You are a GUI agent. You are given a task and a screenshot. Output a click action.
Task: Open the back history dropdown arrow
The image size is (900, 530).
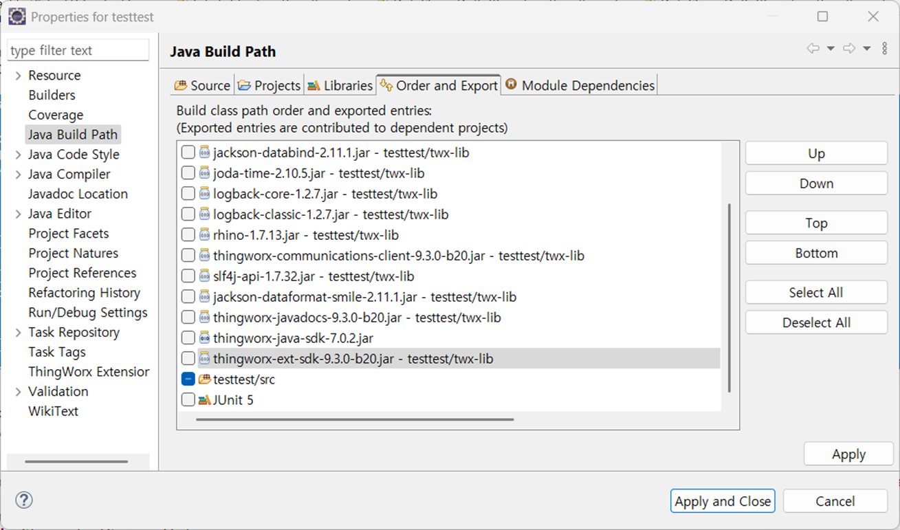tap(831, 49)
